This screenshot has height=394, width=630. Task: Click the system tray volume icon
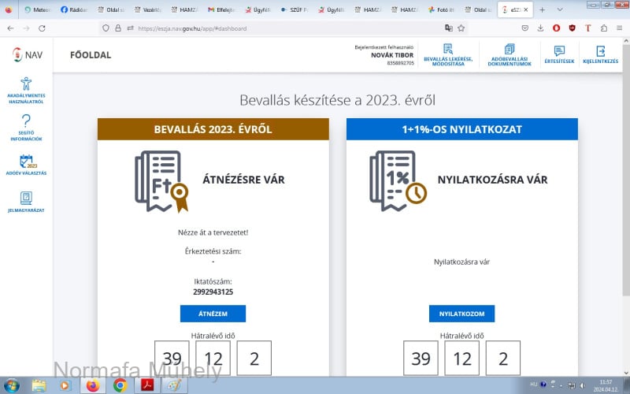point(582,385)
